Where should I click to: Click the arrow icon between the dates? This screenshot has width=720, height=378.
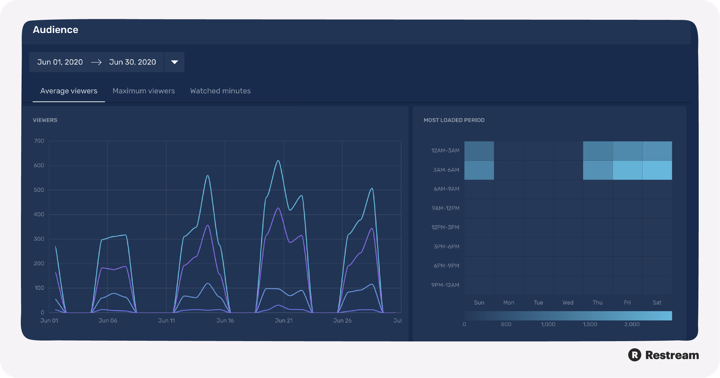tap(96, 62)
